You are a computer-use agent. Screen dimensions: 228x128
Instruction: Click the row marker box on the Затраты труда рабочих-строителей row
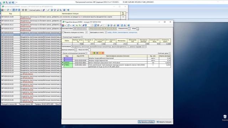tap(63, 58)
